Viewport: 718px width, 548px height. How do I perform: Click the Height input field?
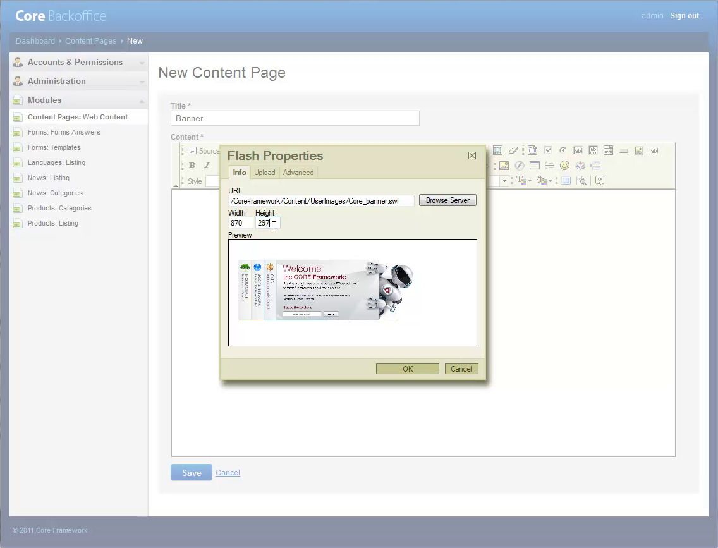(x=267, y=222)
